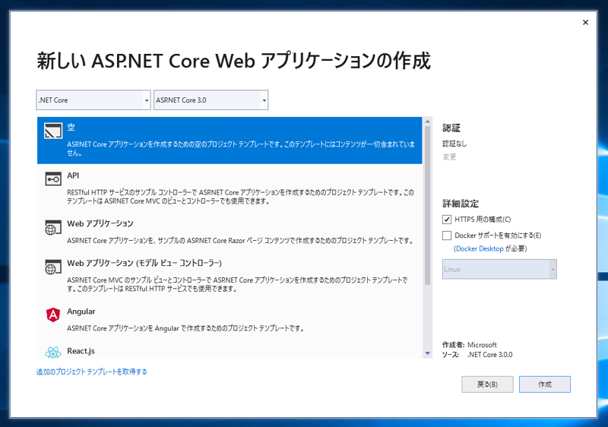Uncheck HTTPS 用の構成 checkbox
Image resolution: width=608 pixels, height=427 pixels.
click(447, 220)
